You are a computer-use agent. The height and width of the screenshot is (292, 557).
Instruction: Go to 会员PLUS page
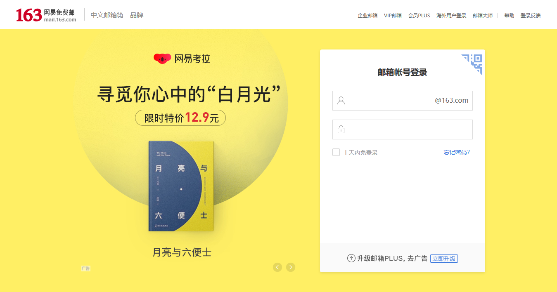419,16
